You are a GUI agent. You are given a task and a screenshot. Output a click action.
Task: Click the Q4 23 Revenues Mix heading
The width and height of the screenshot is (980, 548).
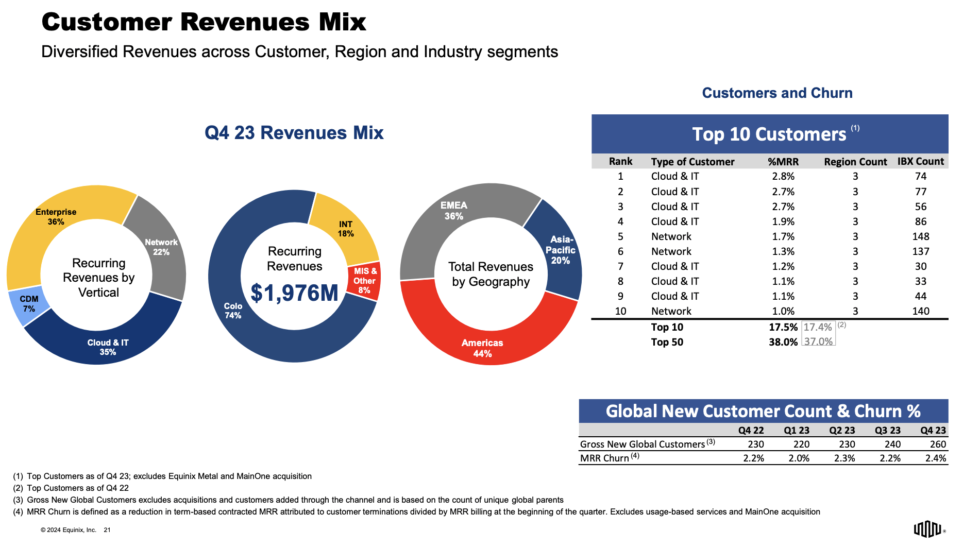point(294,133)
